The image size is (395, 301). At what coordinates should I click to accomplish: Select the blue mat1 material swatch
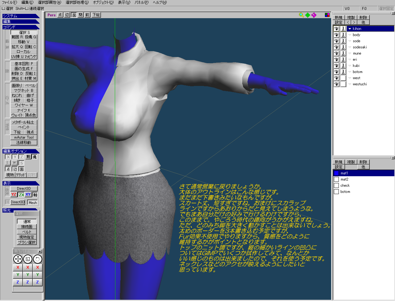(x=336, y=173)
